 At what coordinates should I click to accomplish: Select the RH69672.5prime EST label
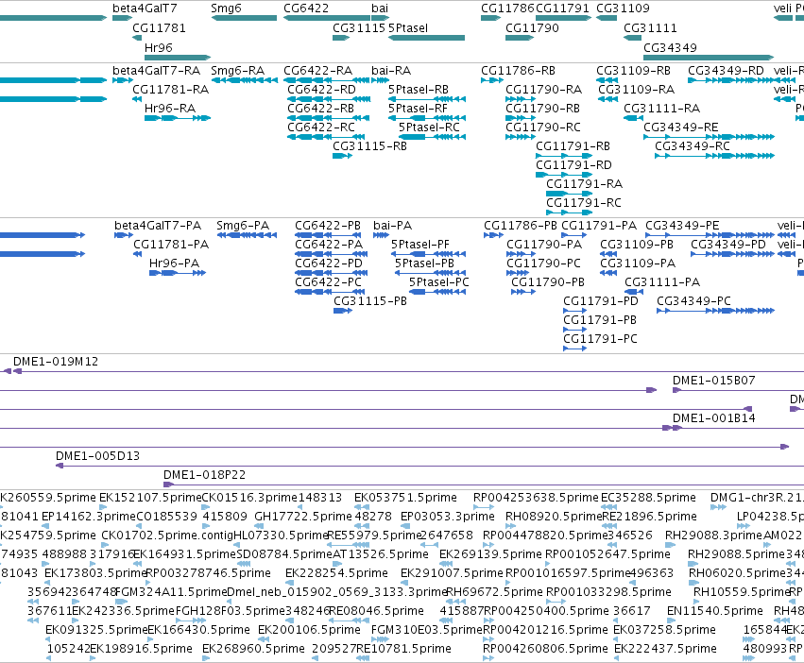coord(494,592)
